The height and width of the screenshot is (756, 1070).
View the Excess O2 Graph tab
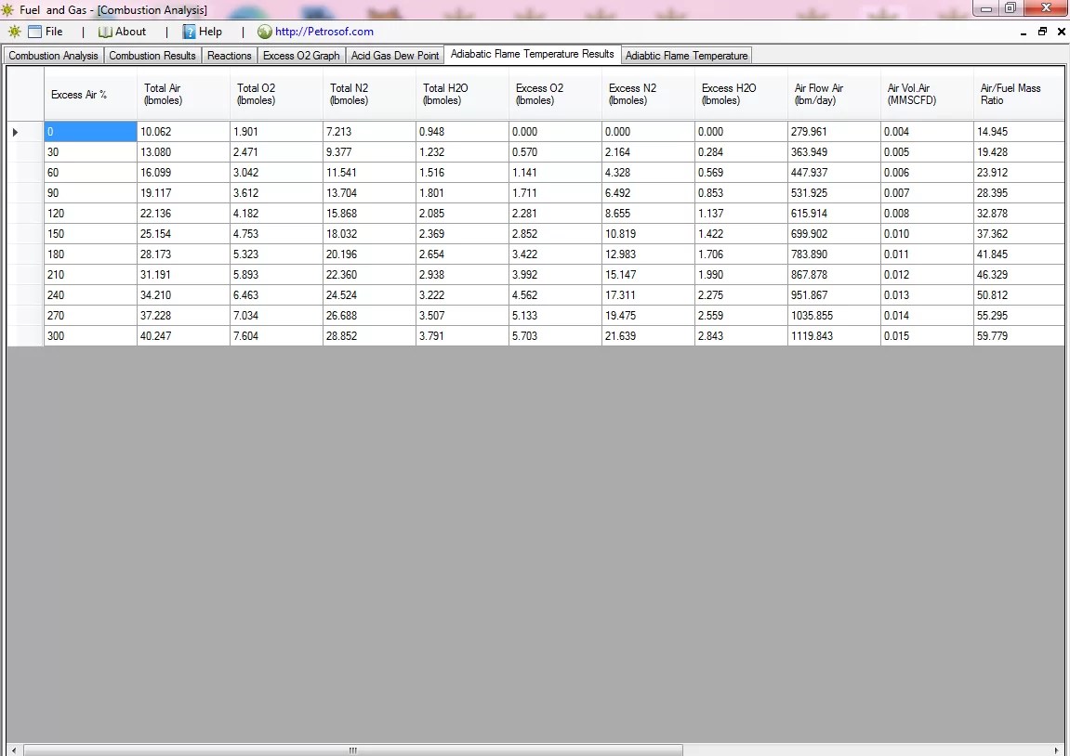pyautogui.click(x=300, y=55)
